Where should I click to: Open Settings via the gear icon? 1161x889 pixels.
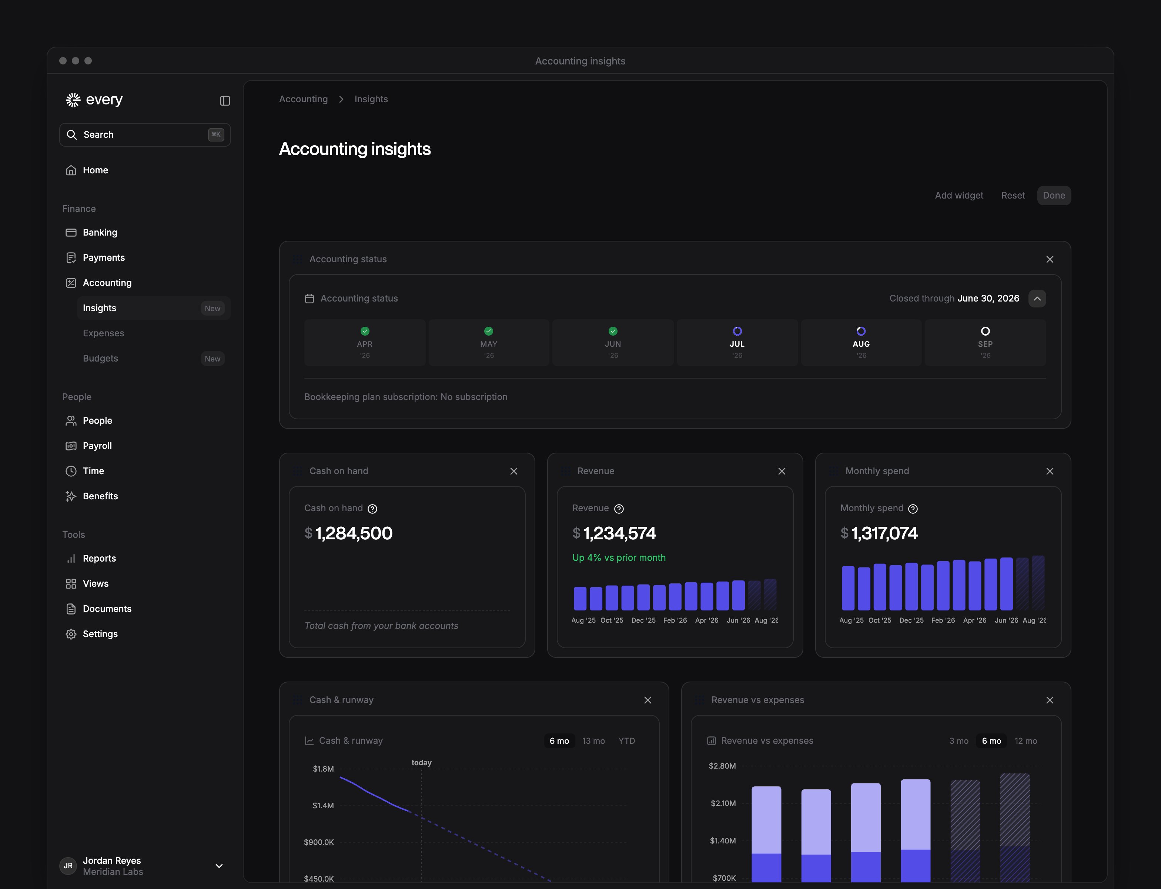[x=71, y=634]
